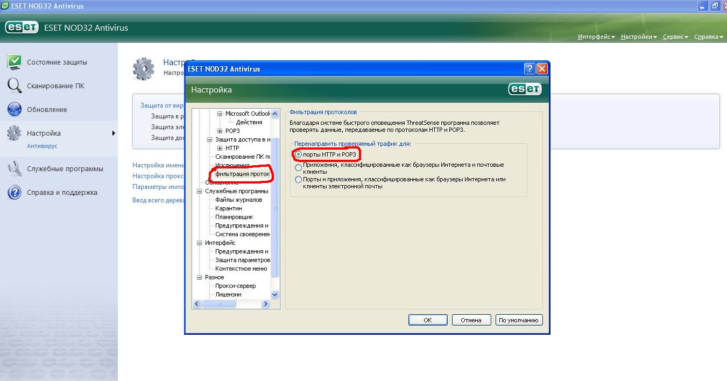Viewport: 727px width, 381px height.
Task: Click the Антивирус sub-item under Настройка
Action: (42, 146)
